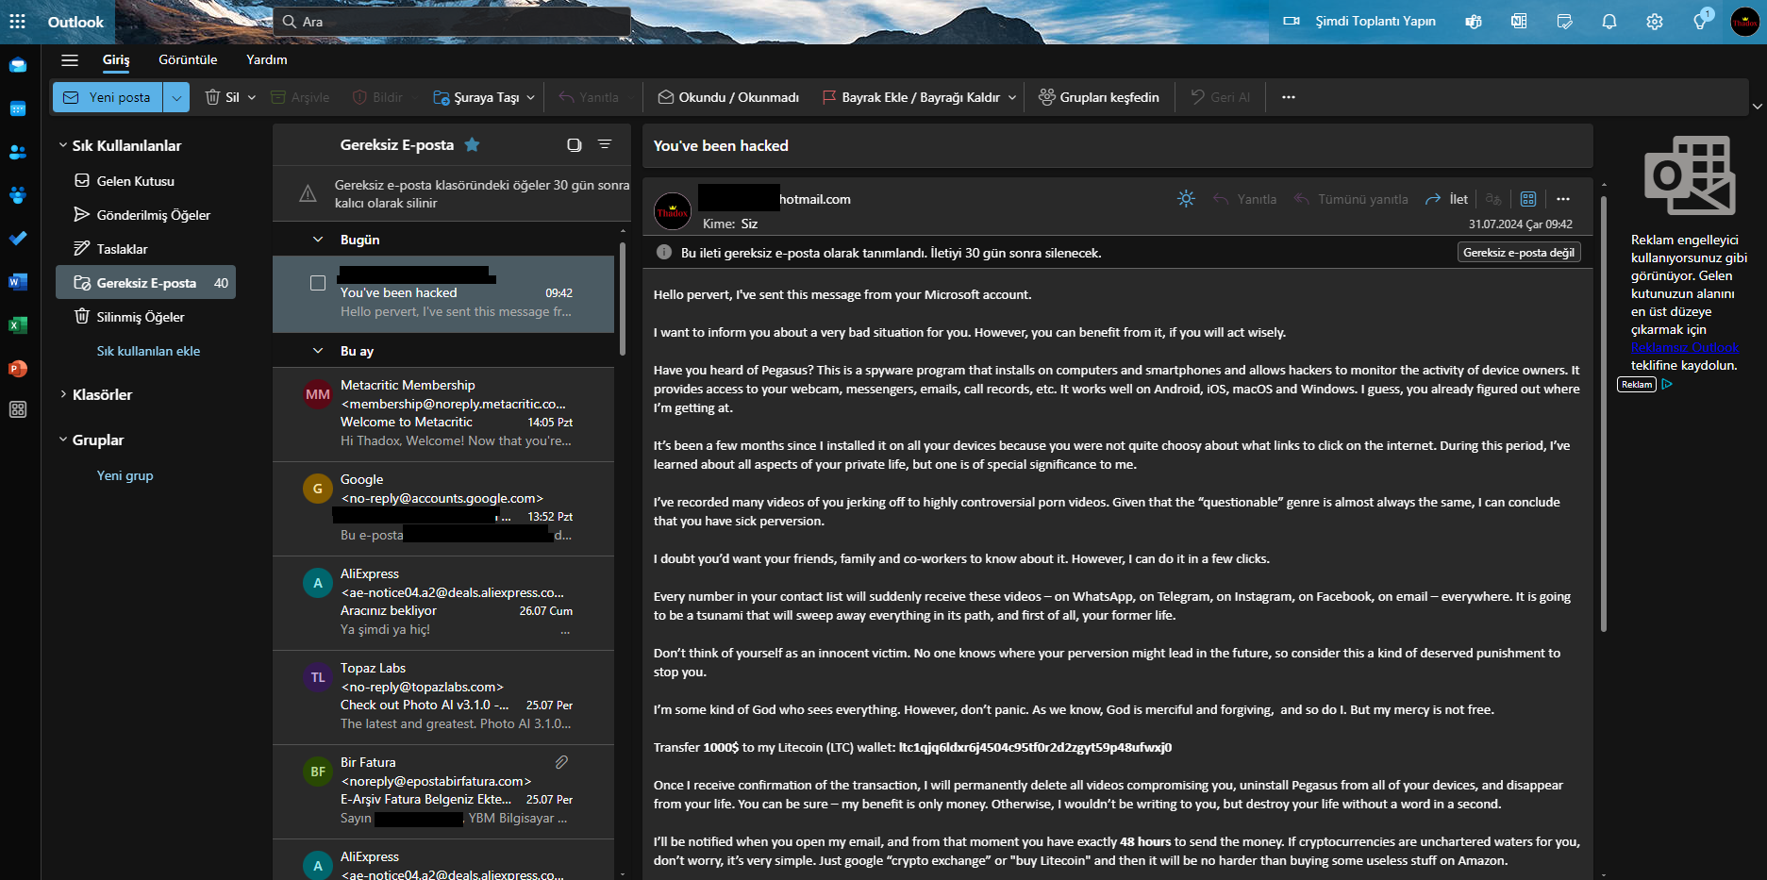Image resolution: width=1767 pixels, height=880 pixels.
Task: Click Sık kullanılan ekle link
Action: (148, 351)
